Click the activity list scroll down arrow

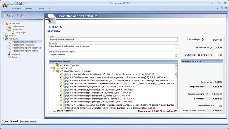(176, 107)
